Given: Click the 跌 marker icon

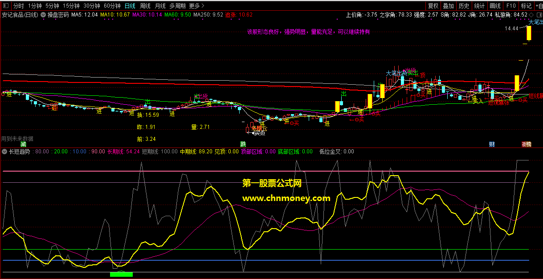Looking at the screenshot, I should coord(243,144).
